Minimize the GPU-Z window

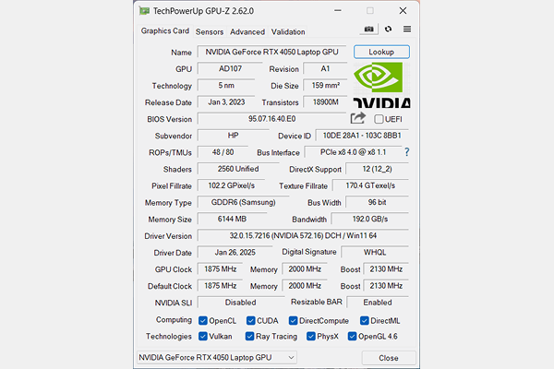pyautogui.click(x=338, y=10)
